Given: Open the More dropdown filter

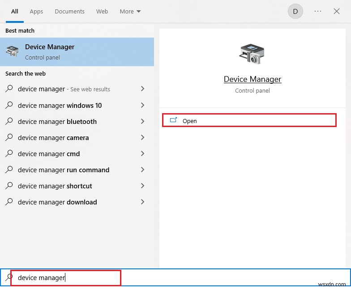Looking at the screenshot, I should click(130, 12).
